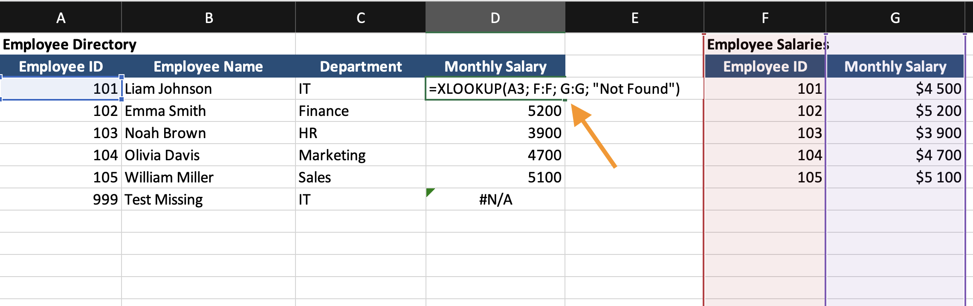The width and height of the screenshot is (973, 306).
Task: Select cell with Employee ID 999
Action: (x=61, y=199)
